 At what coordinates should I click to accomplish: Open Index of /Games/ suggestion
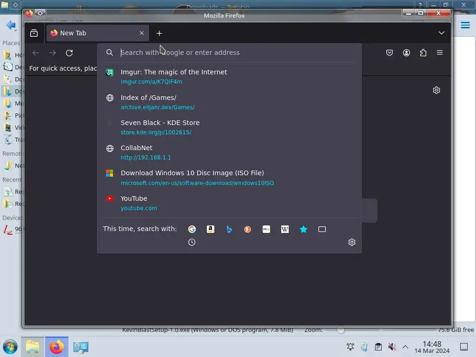click(x=229, y=102)
